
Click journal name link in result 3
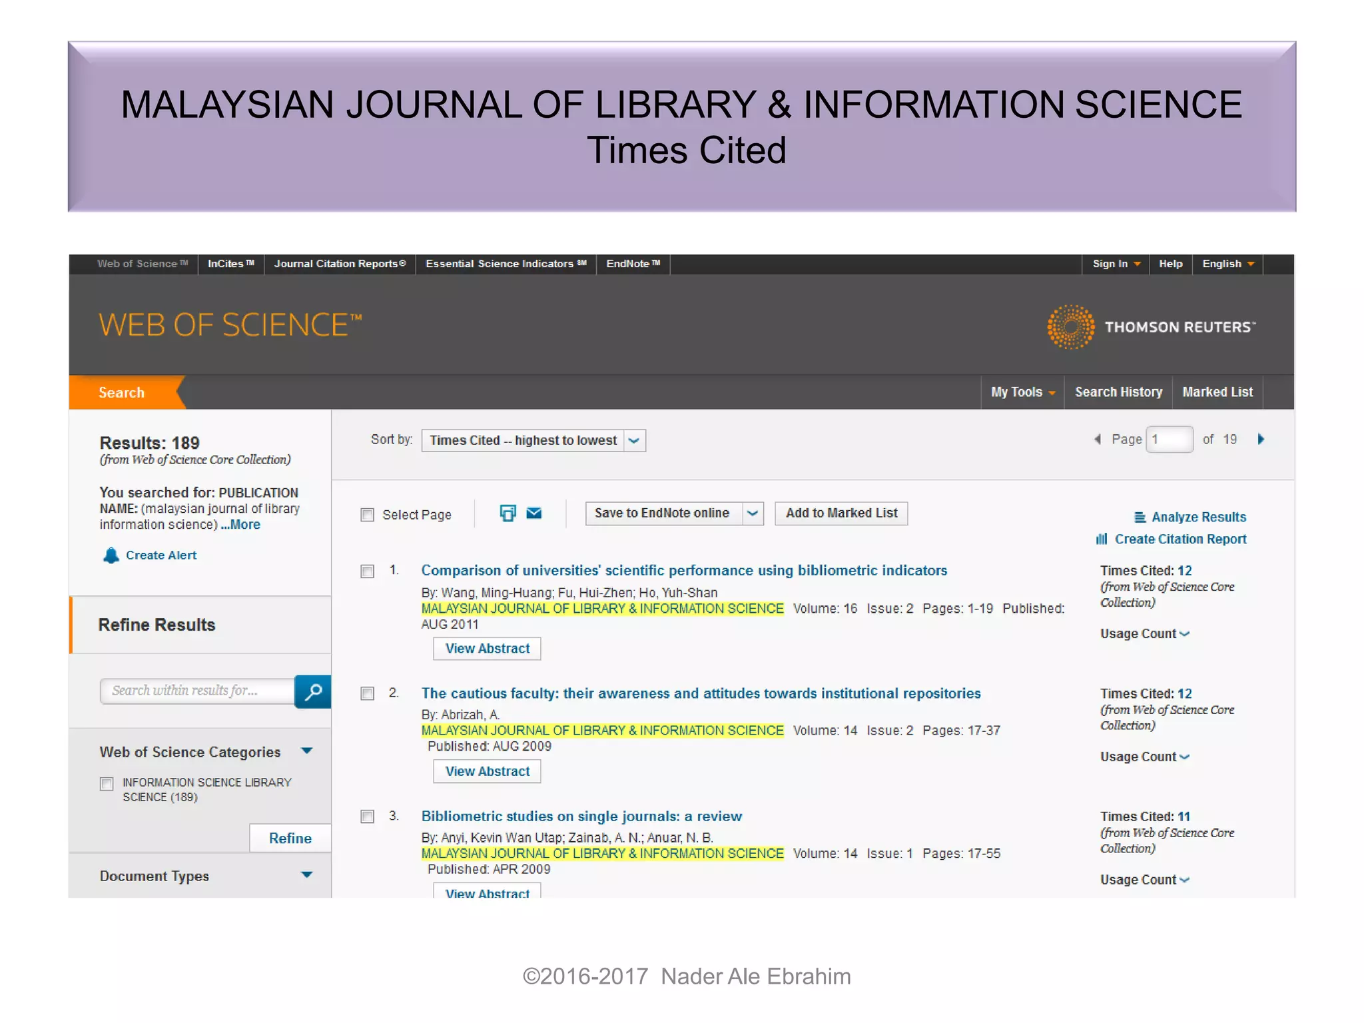coord(603,854)
